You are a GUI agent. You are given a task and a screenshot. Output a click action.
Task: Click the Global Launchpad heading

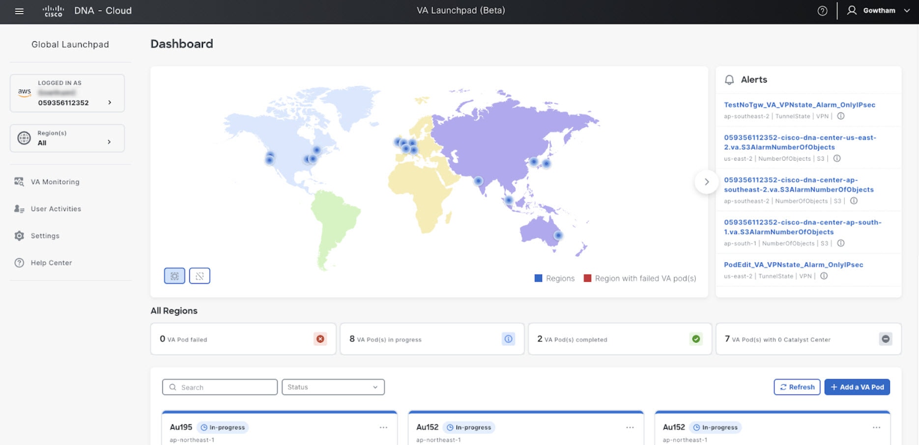click(70, 44)
